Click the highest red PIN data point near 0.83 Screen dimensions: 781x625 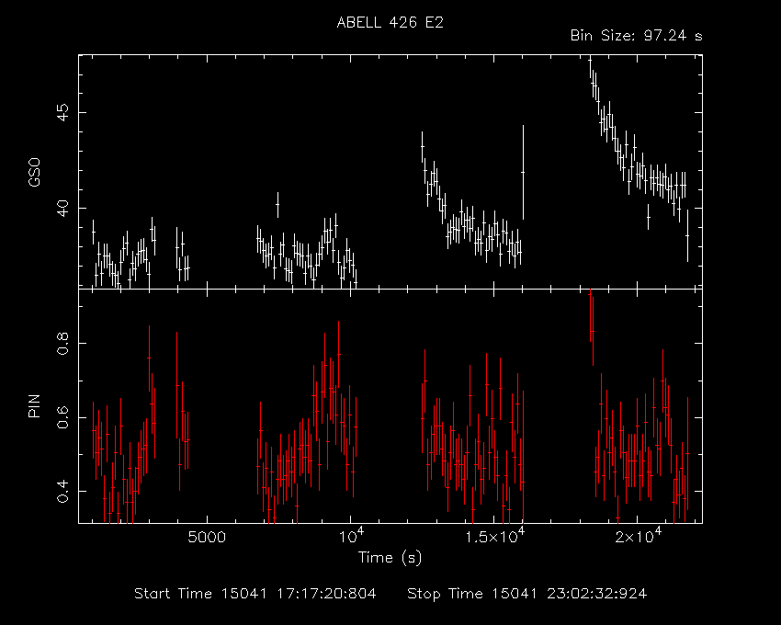point(593,331)
